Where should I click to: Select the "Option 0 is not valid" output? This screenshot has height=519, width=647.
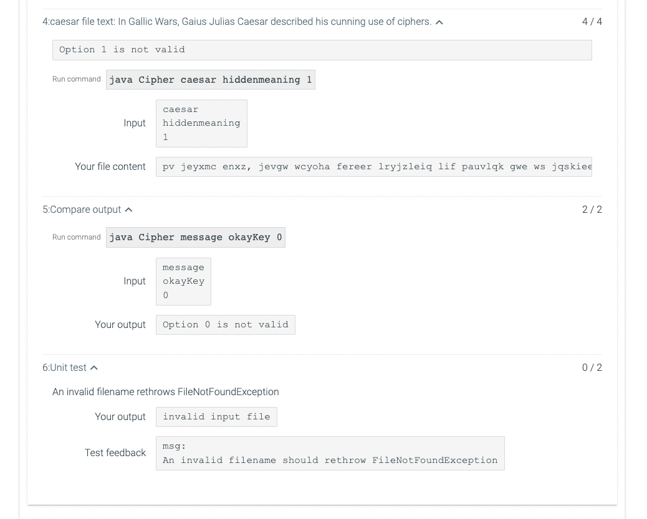click(225, 324)
